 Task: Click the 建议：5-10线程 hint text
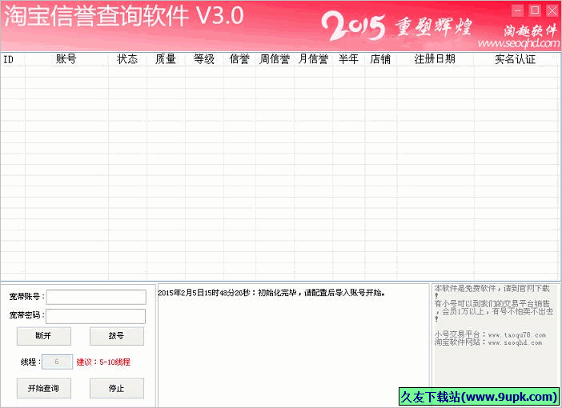103,362
